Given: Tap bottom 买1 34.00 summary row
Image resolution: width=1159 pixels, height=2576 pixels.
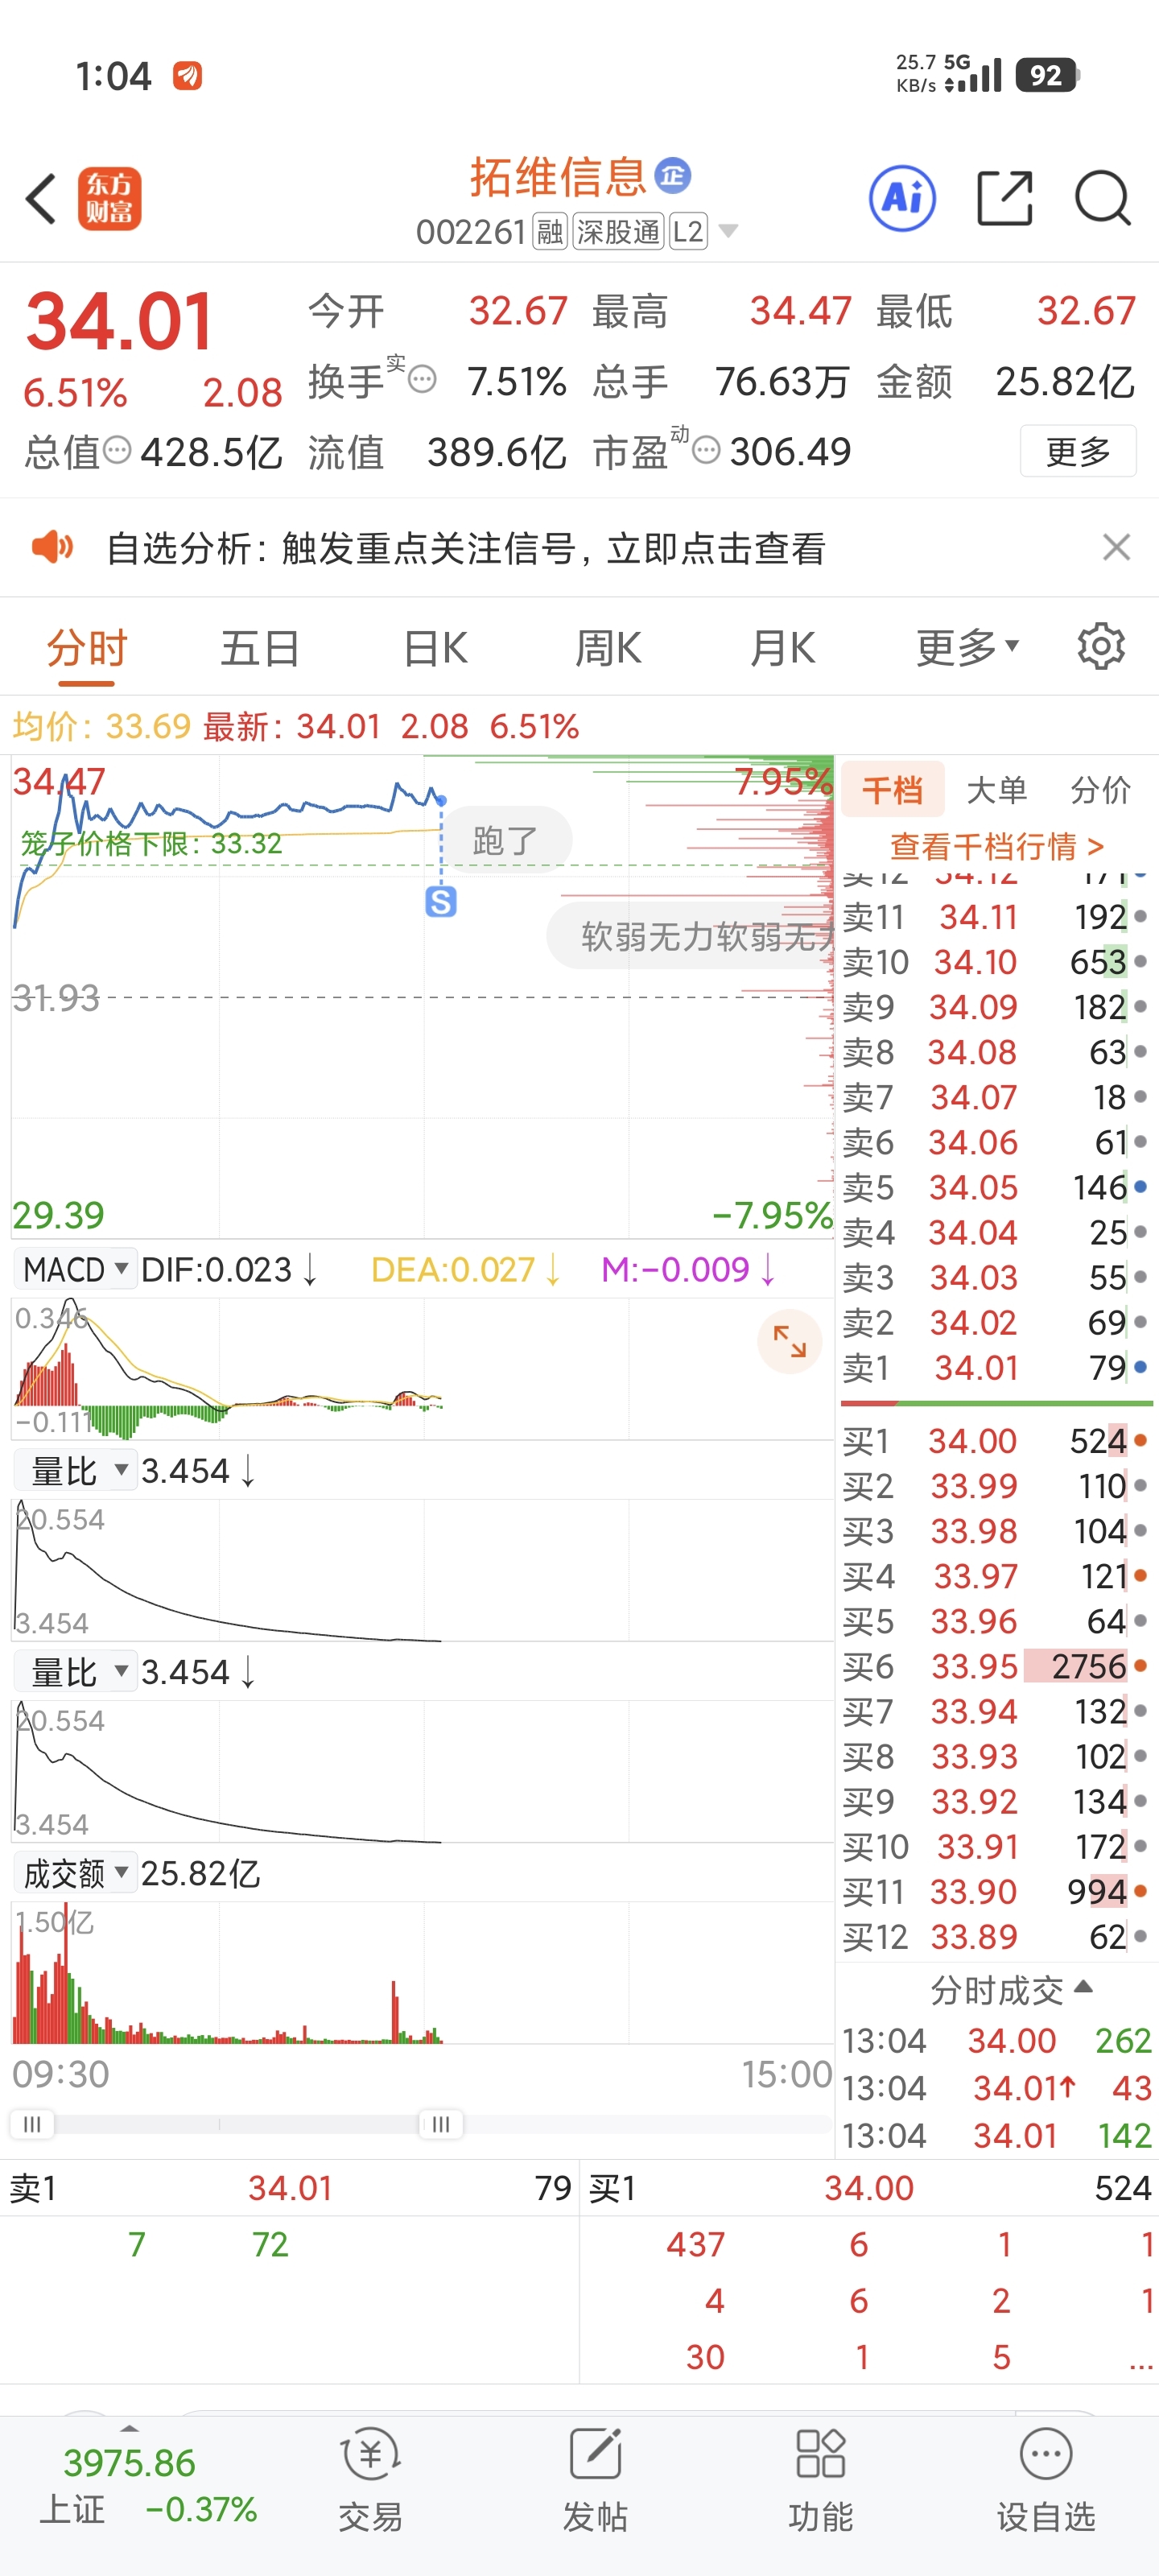Looking at the screenshot, I should click(868, 2188).
